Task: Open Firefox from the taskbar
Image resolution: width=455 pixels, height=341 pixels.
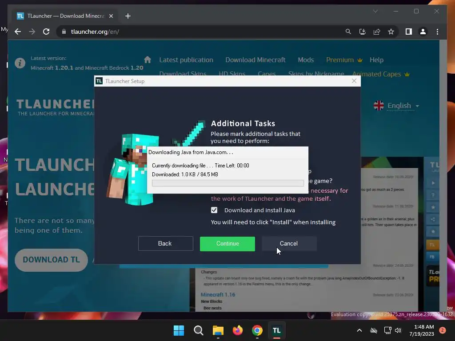Action: 238,330
